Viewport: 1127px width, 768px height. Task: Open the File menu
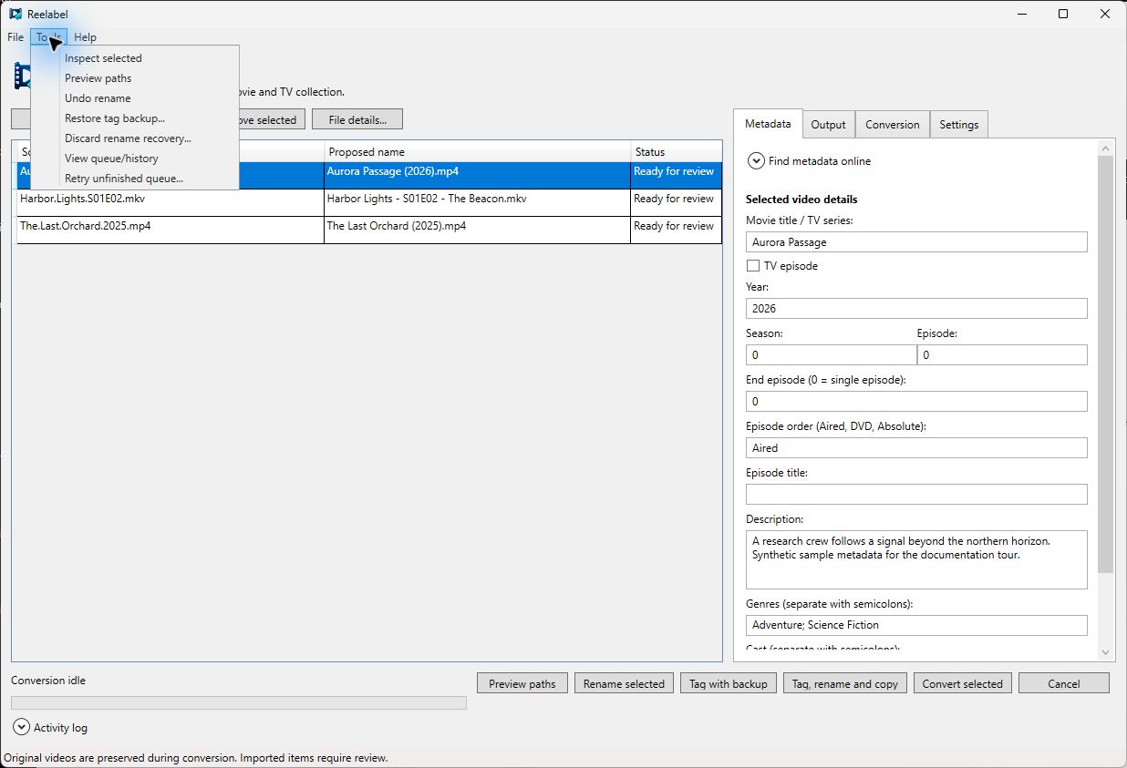click(16, 37)
